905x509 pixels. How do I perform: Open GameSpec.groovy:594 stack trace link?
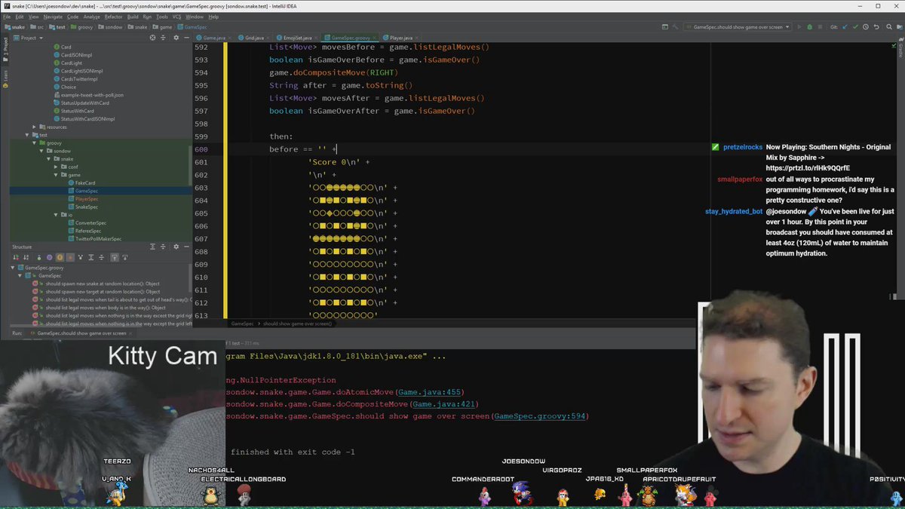[538, 416]
